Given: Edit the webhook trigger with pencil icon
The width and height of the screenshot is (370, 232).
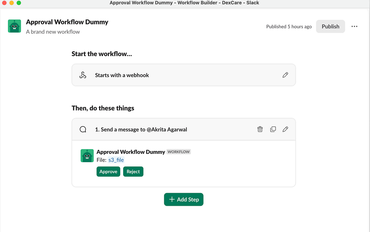Looking at the screenshot, I should tap(285, 75).
